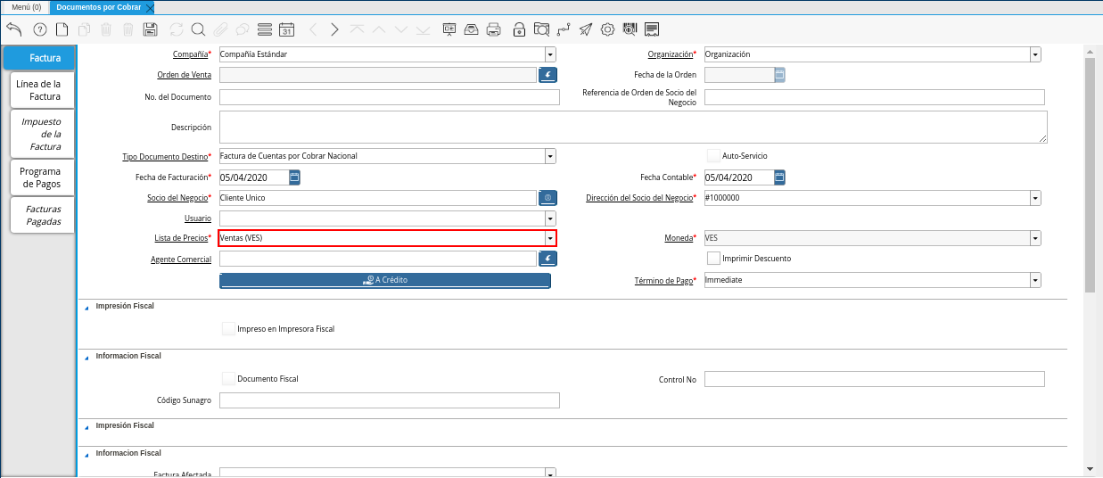Toggle the Imprimir Descuento checkbox
The width and height of the screenshot is (1103, 478).
[713, 259]
